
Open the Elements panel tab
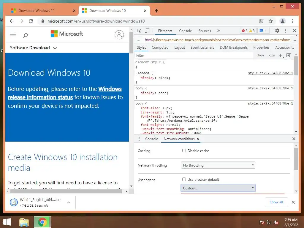coord(165,31)
